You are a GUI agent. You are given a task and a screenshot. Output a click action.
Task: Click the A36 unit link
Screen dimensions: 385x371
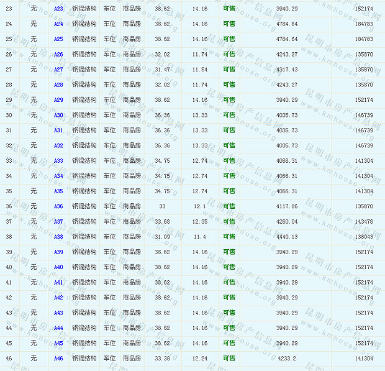point(58,206)
